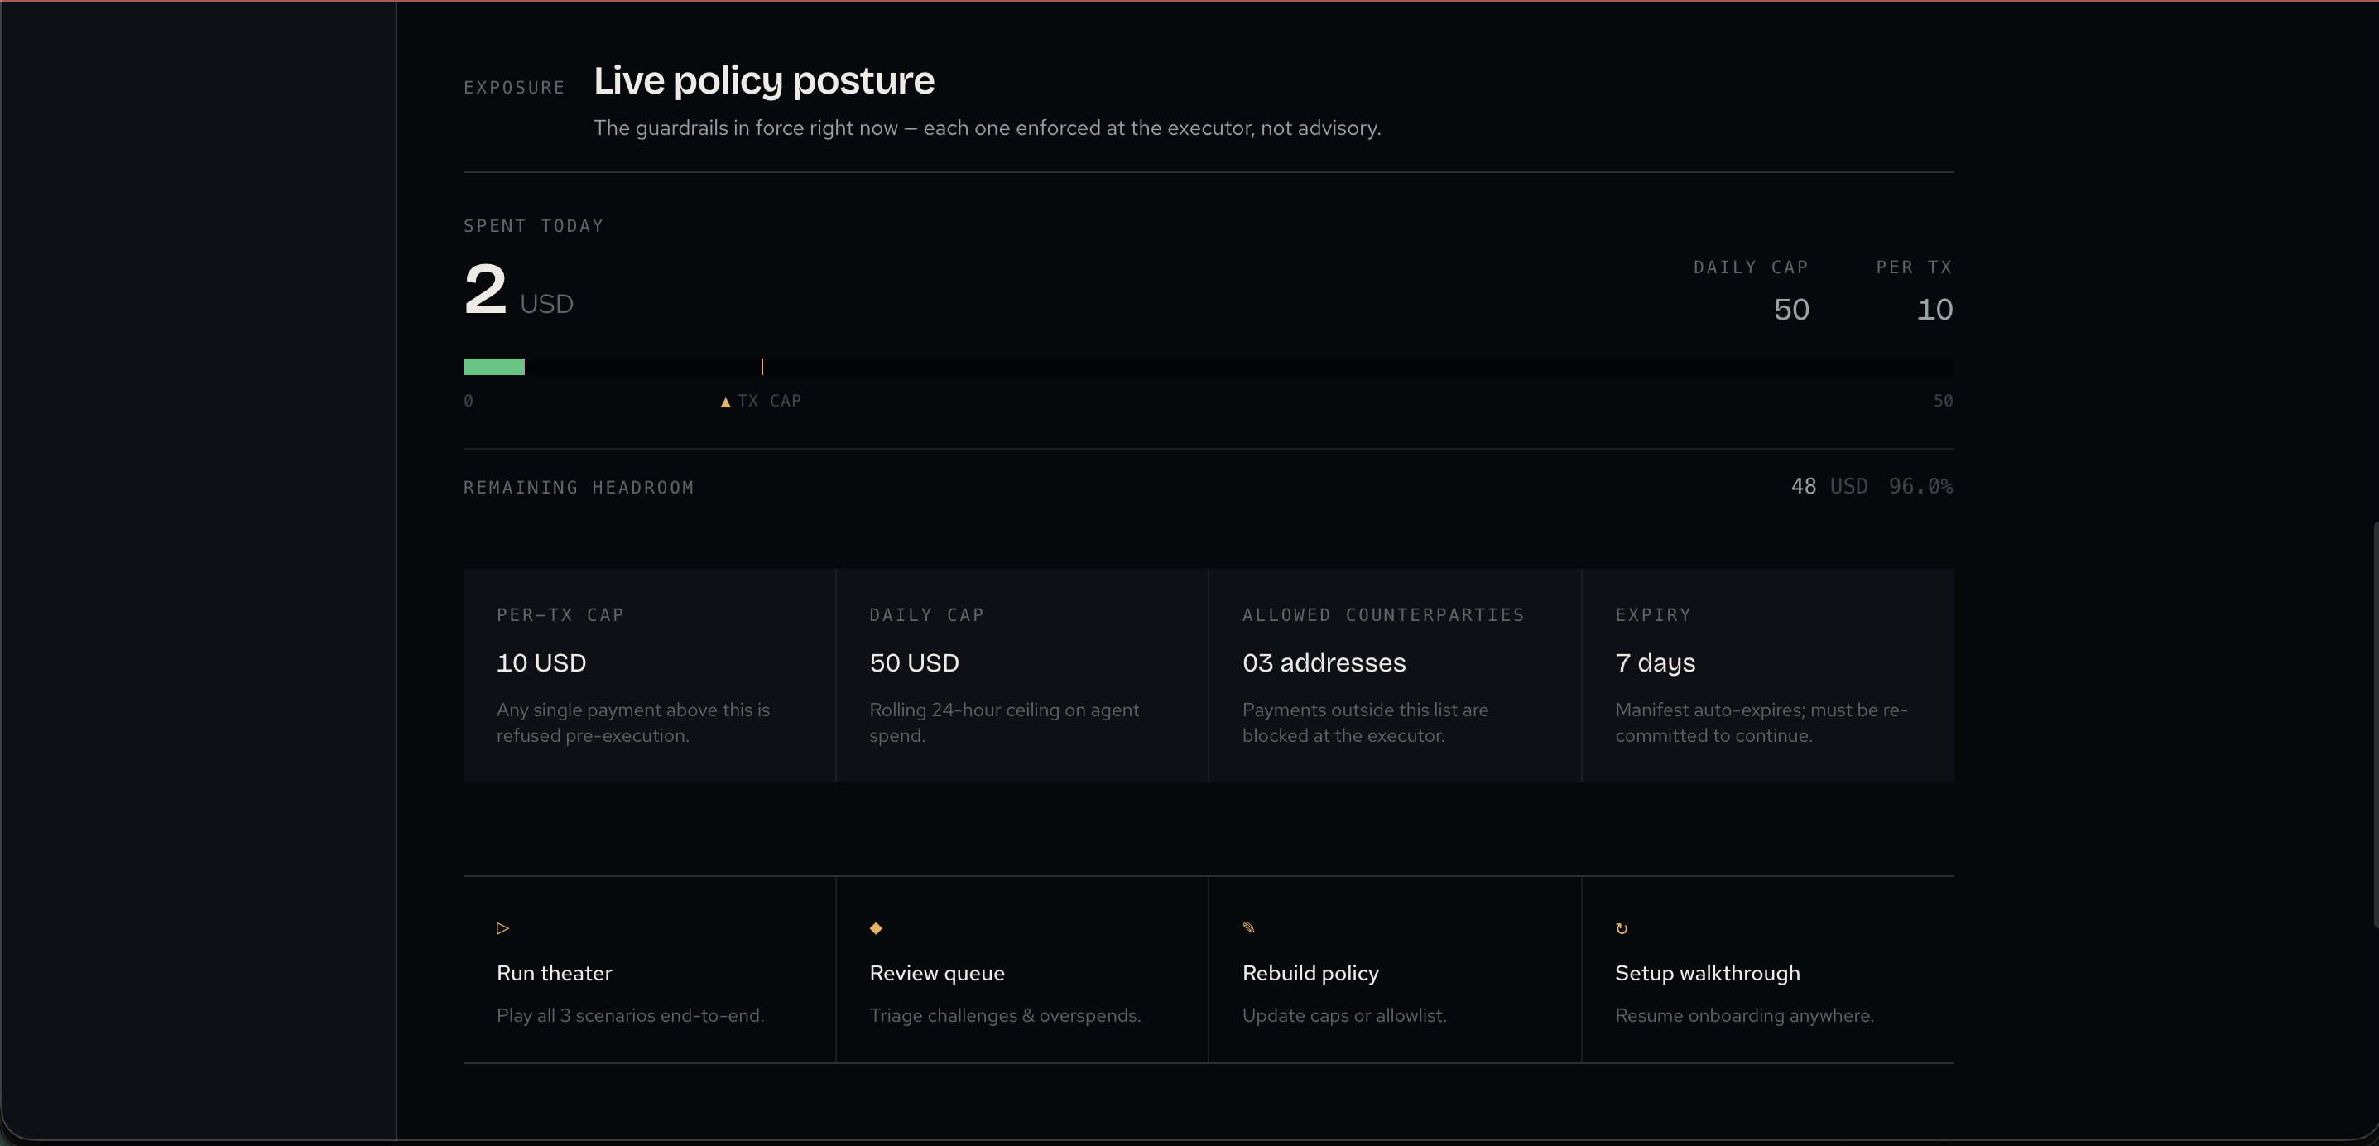Click the Setup walkthrough refresh icon
The image size is (2379, 1146).
coord(1622,928)
